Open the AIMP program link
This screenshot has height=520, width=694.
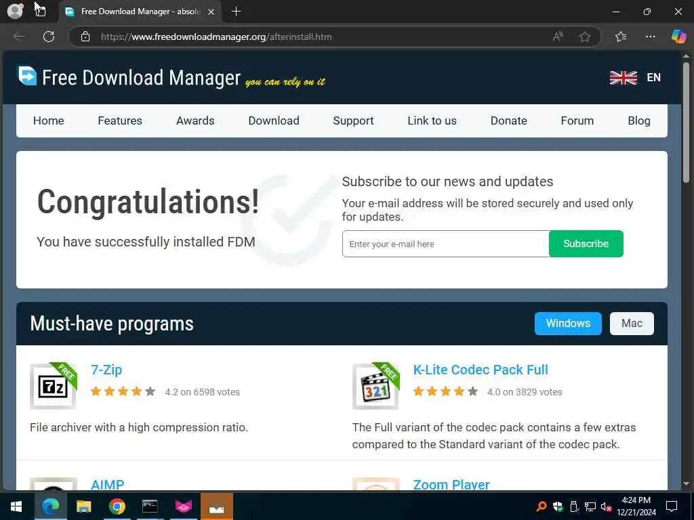108,485
